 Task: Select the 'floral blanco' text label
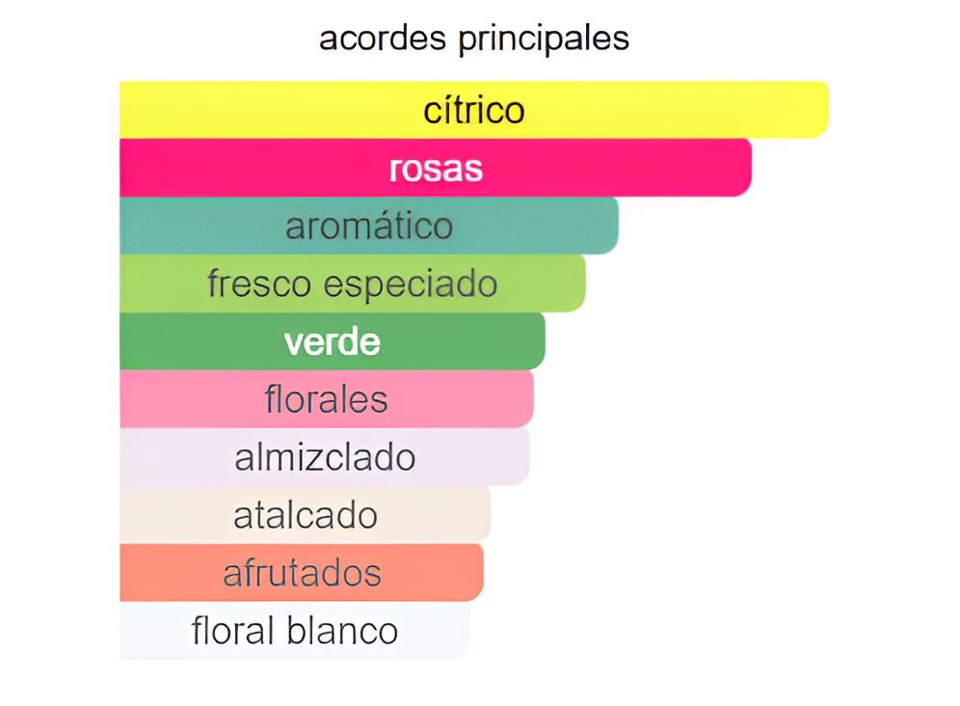[x=295, y=630]
